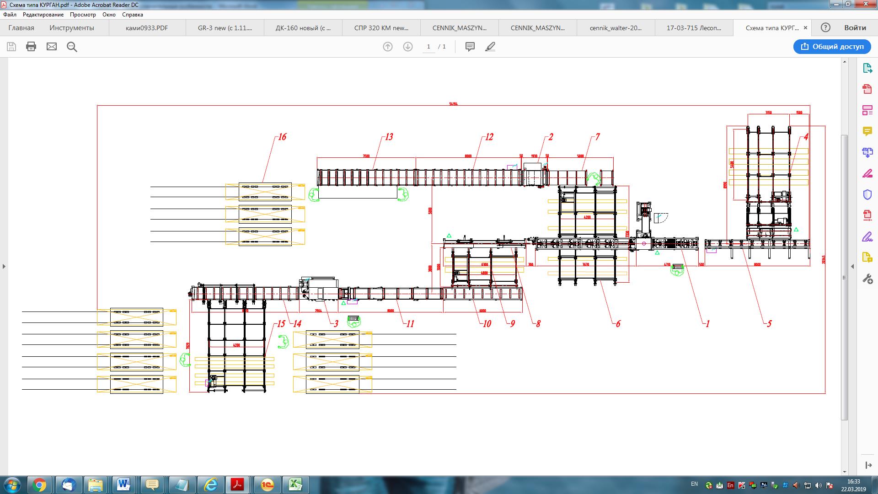878x494 pixels.
Task: Open the Protect shield tool in sidebar
Action: click(867, 194)
